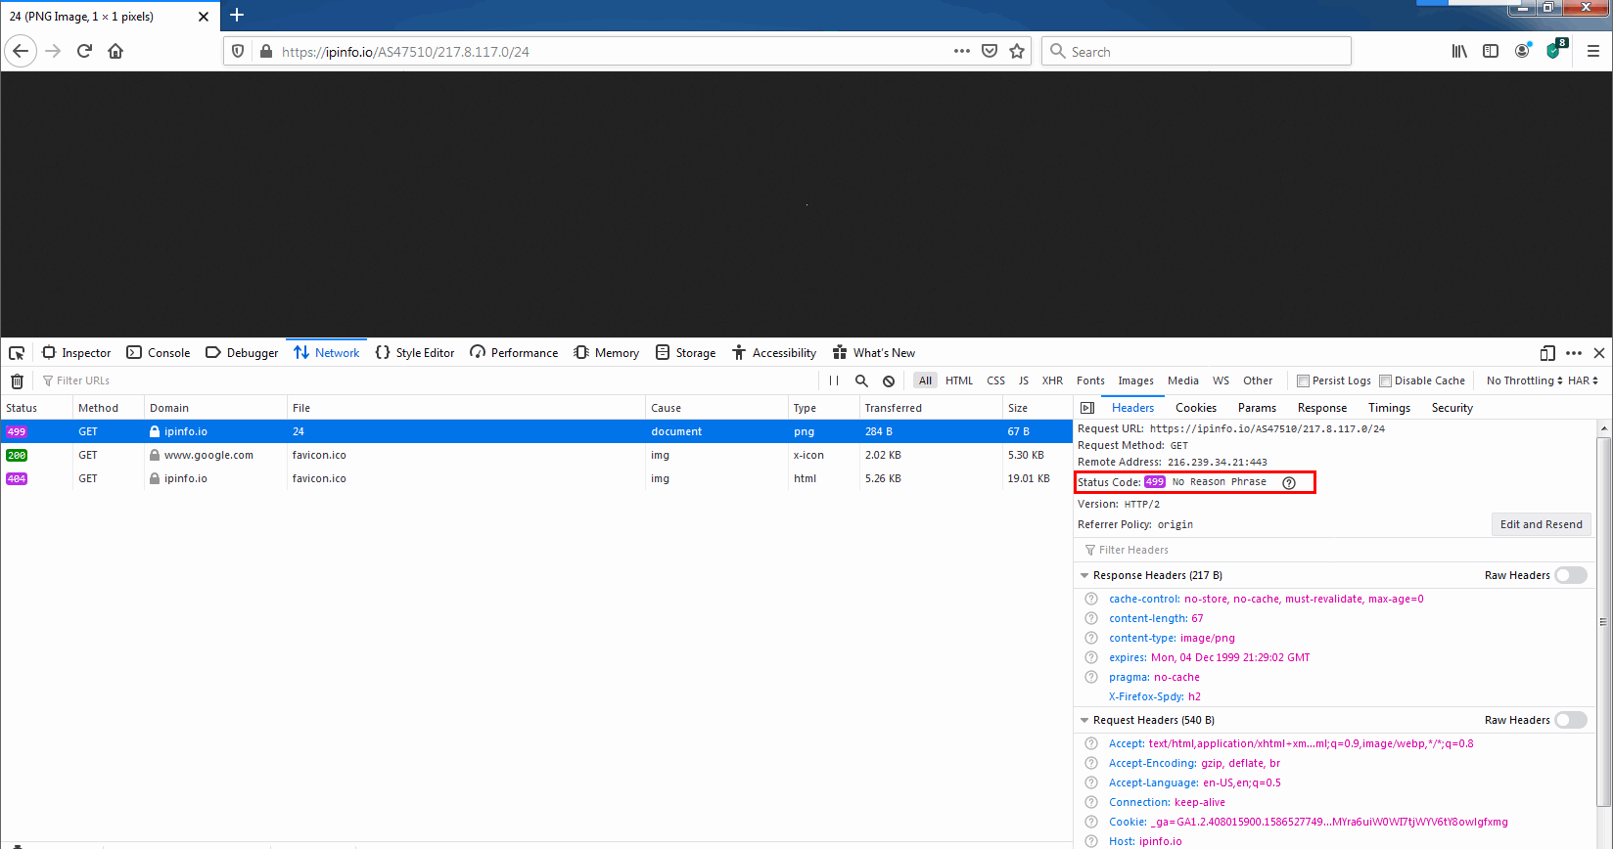Reload the current page

[84, 52]
